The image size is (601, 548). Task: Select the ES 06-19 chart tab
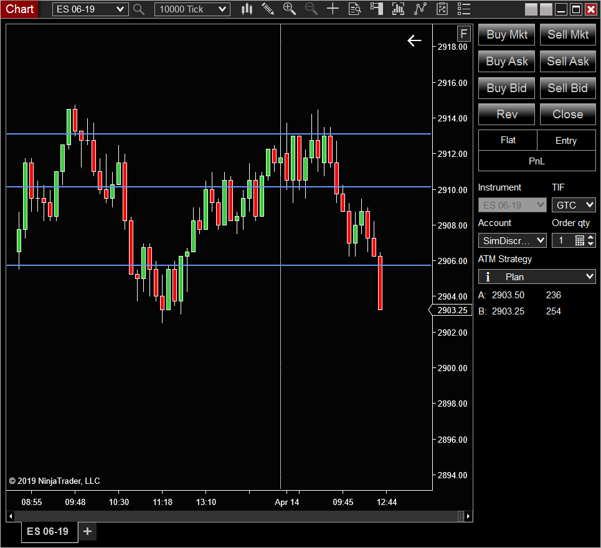[x=49, y=532]
